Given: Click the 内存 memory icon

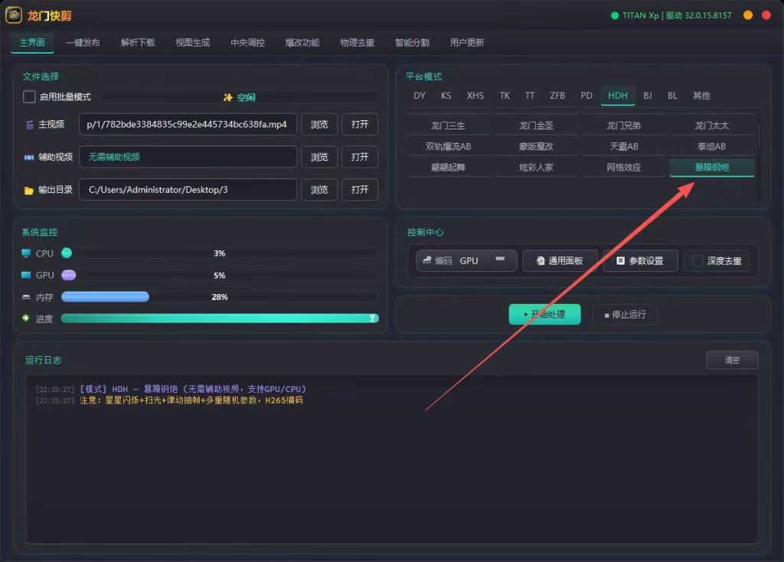Looking at the screenshot, I should [x=26, y=297].
